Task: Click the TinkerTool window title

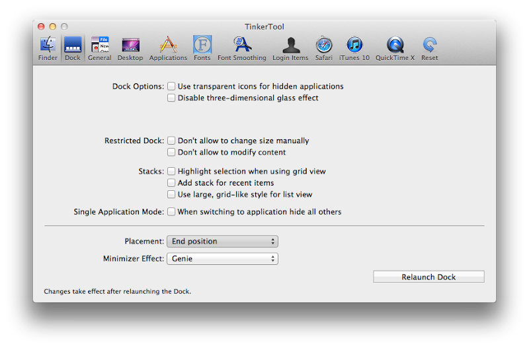Action: click(264, 26)
